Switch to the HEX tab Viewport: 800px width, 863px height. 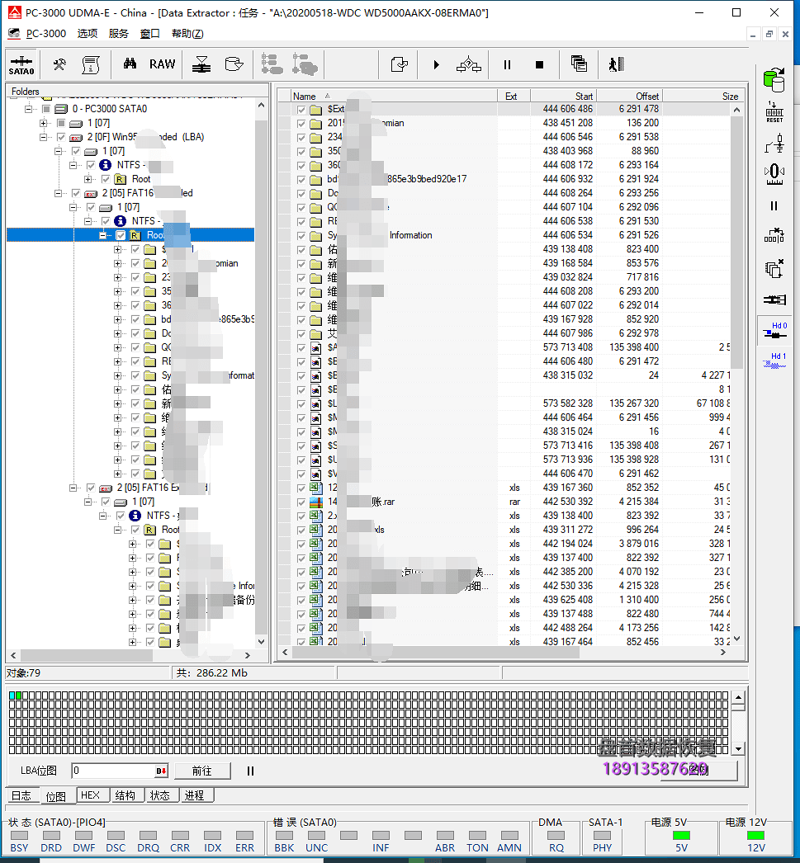tap(90, 795)
